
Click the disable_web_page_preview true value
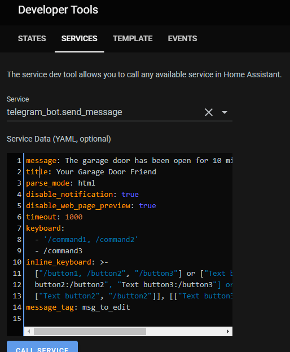[x=147, y=206]
